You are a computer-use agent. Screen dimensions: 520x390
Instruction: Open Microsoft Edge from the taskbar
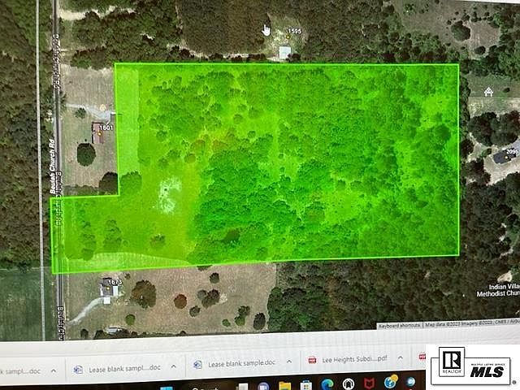(x=327, y=384)
